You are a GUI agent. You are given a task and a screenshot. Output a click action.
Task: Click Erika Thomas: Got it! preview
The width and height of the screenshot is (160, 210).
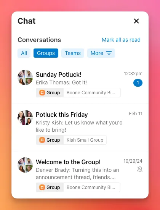pyautogui.click(x=61, y=82)
